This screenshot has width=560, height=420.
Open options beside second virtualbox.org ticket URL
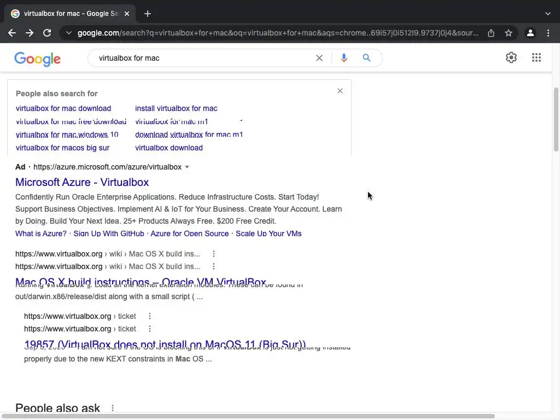click(x=150, y=329)
